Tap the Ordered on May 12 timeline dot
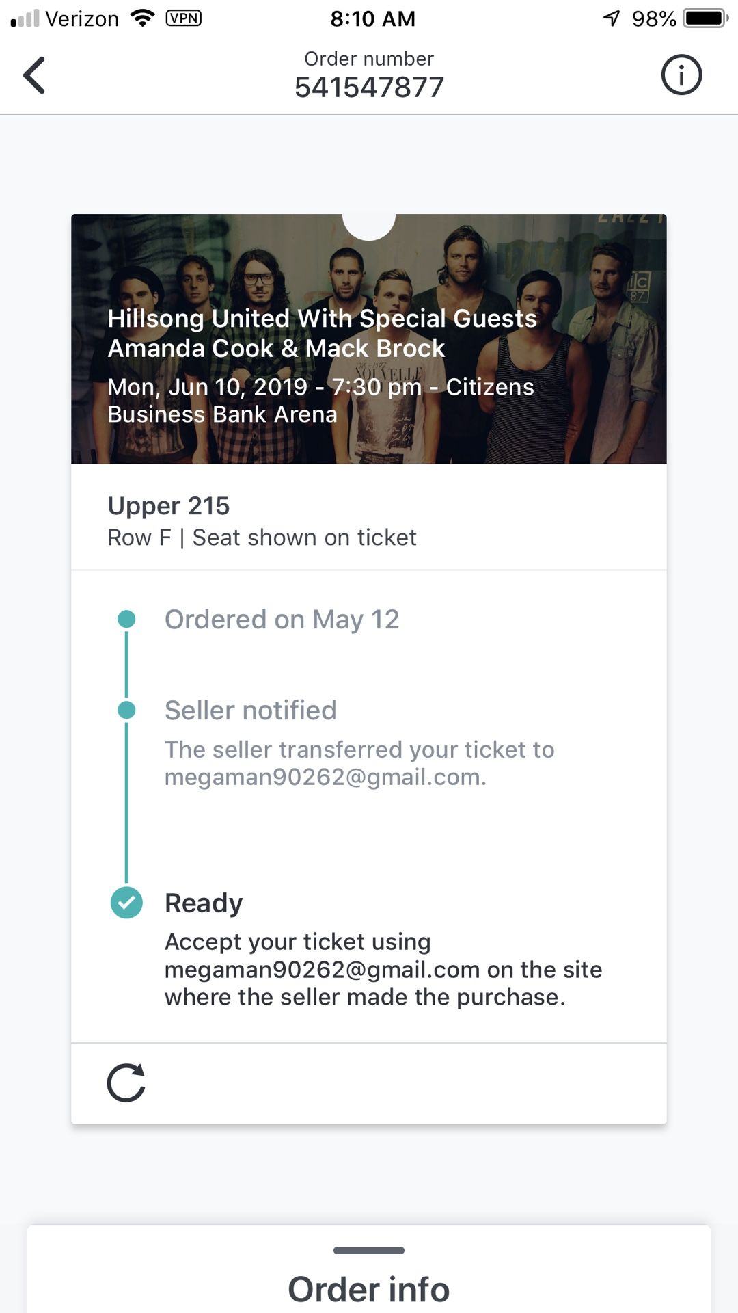 (126, 620)
